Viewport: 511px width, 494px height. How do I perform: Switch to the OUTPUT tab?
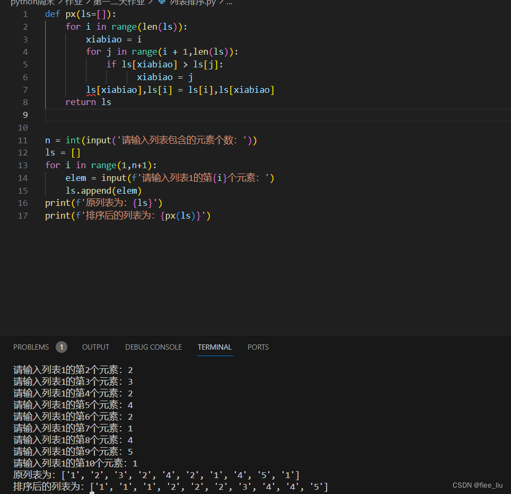click(95, 347)
